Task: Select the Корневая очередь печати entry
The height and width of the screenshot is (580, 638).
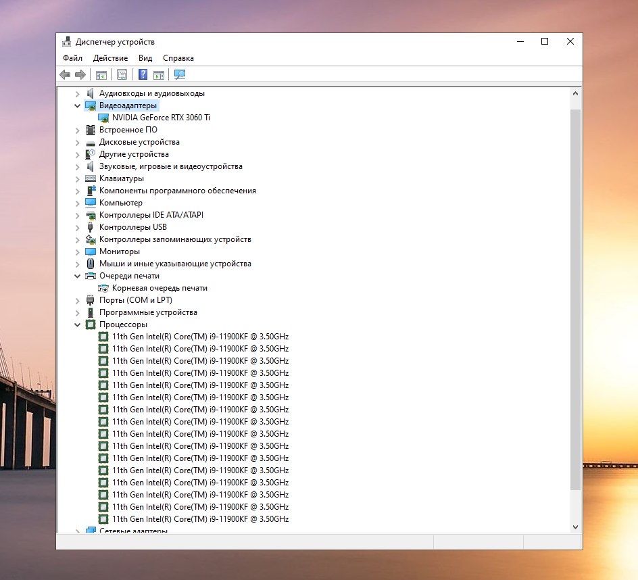Action: point(159,288)
